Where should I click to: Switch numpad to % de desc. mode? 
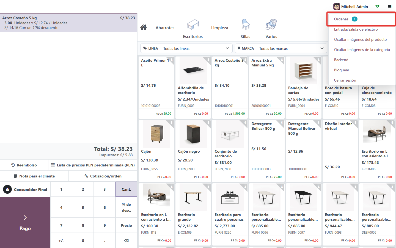(126, 207)
